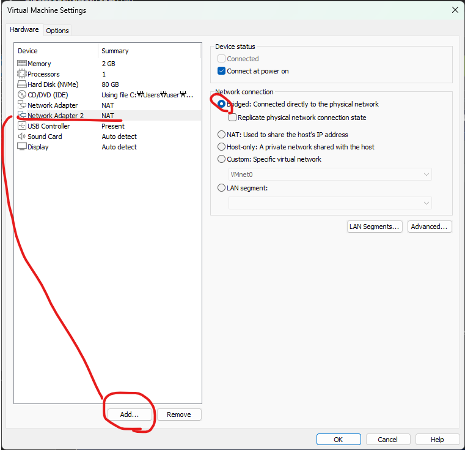This screenshot has height=450, width=465.
Task: Switch to the Options tab
Action: 57,31
